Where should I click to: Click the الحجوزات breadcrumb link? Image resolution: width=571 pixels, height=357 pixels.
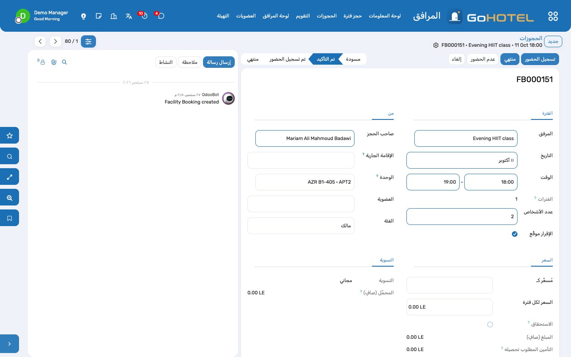pos(531,38)
